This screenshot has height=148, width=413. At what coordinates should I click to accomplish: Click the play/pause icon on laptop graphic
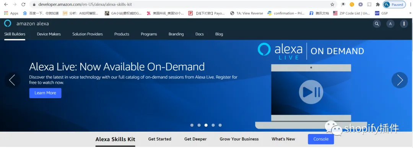click(311, 92)
